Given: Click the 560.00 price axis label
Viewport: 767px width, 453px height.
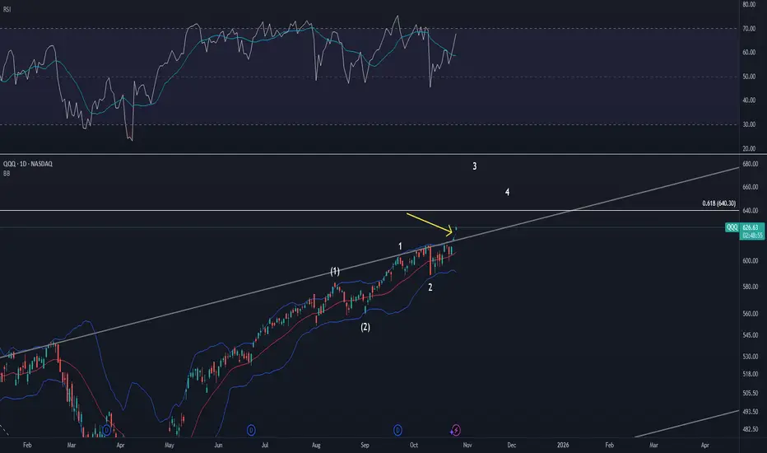Looking at the screenshot, I should coord(751,314).
